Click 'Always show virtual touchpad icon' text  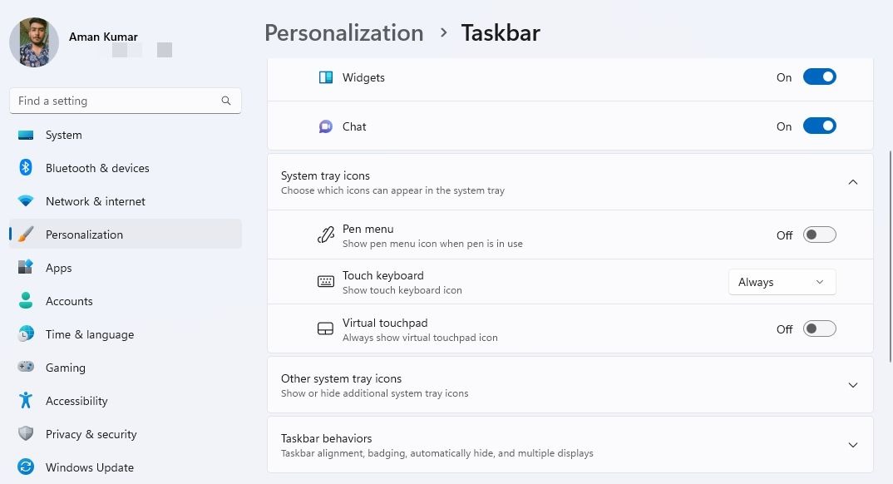point(420,338)
